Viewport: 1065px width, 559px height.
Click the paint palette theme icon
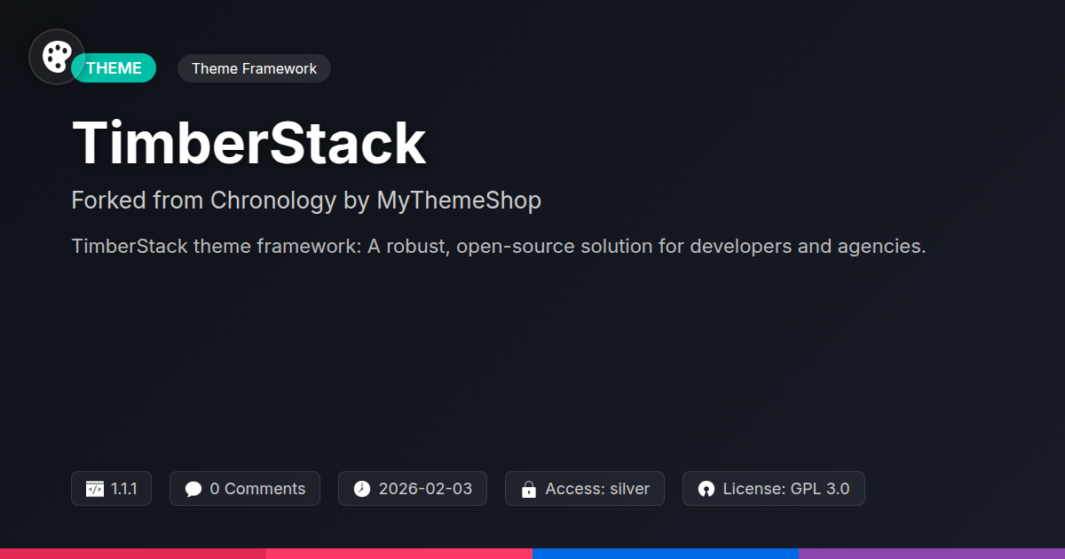(57, 57)
